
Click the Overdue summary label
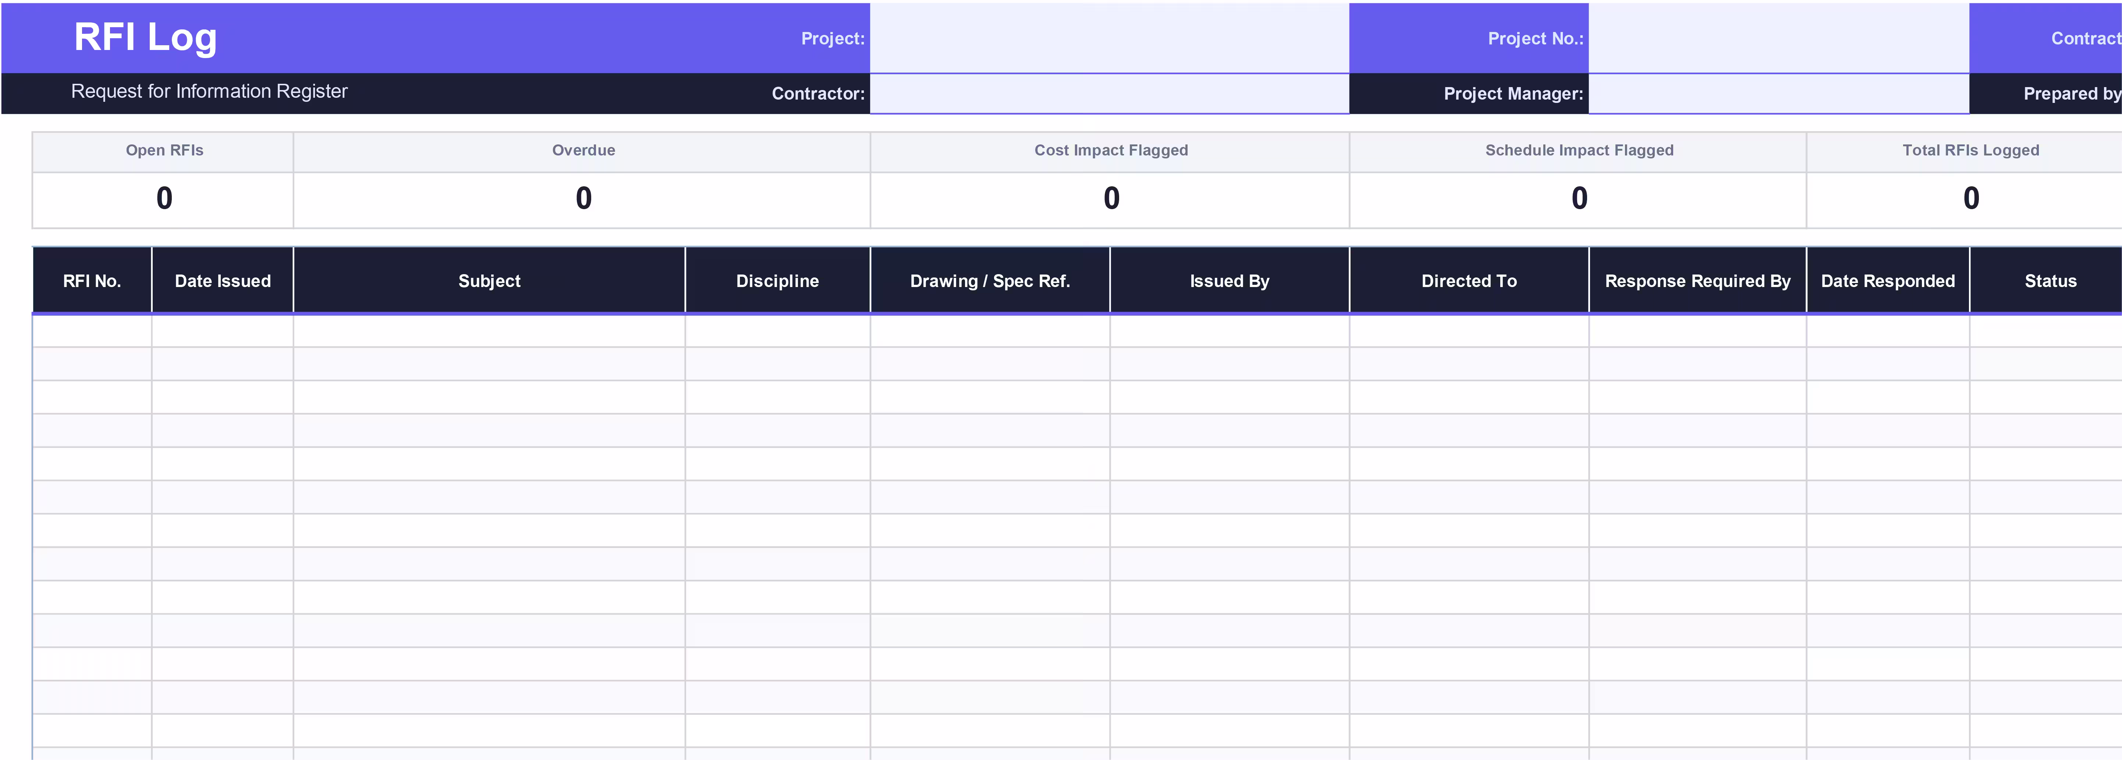click(583, 151)
